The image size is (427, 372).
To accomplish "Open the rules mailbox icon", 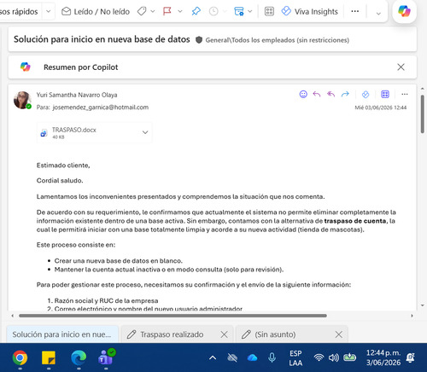I will click(239, 11).
